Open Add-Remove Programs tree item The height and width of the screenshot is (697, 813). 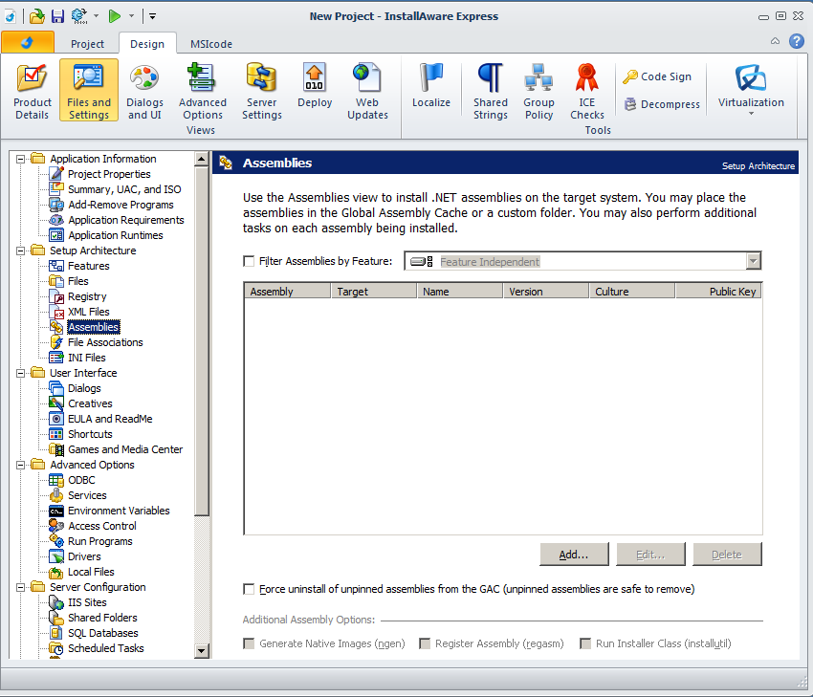point(121,205)
